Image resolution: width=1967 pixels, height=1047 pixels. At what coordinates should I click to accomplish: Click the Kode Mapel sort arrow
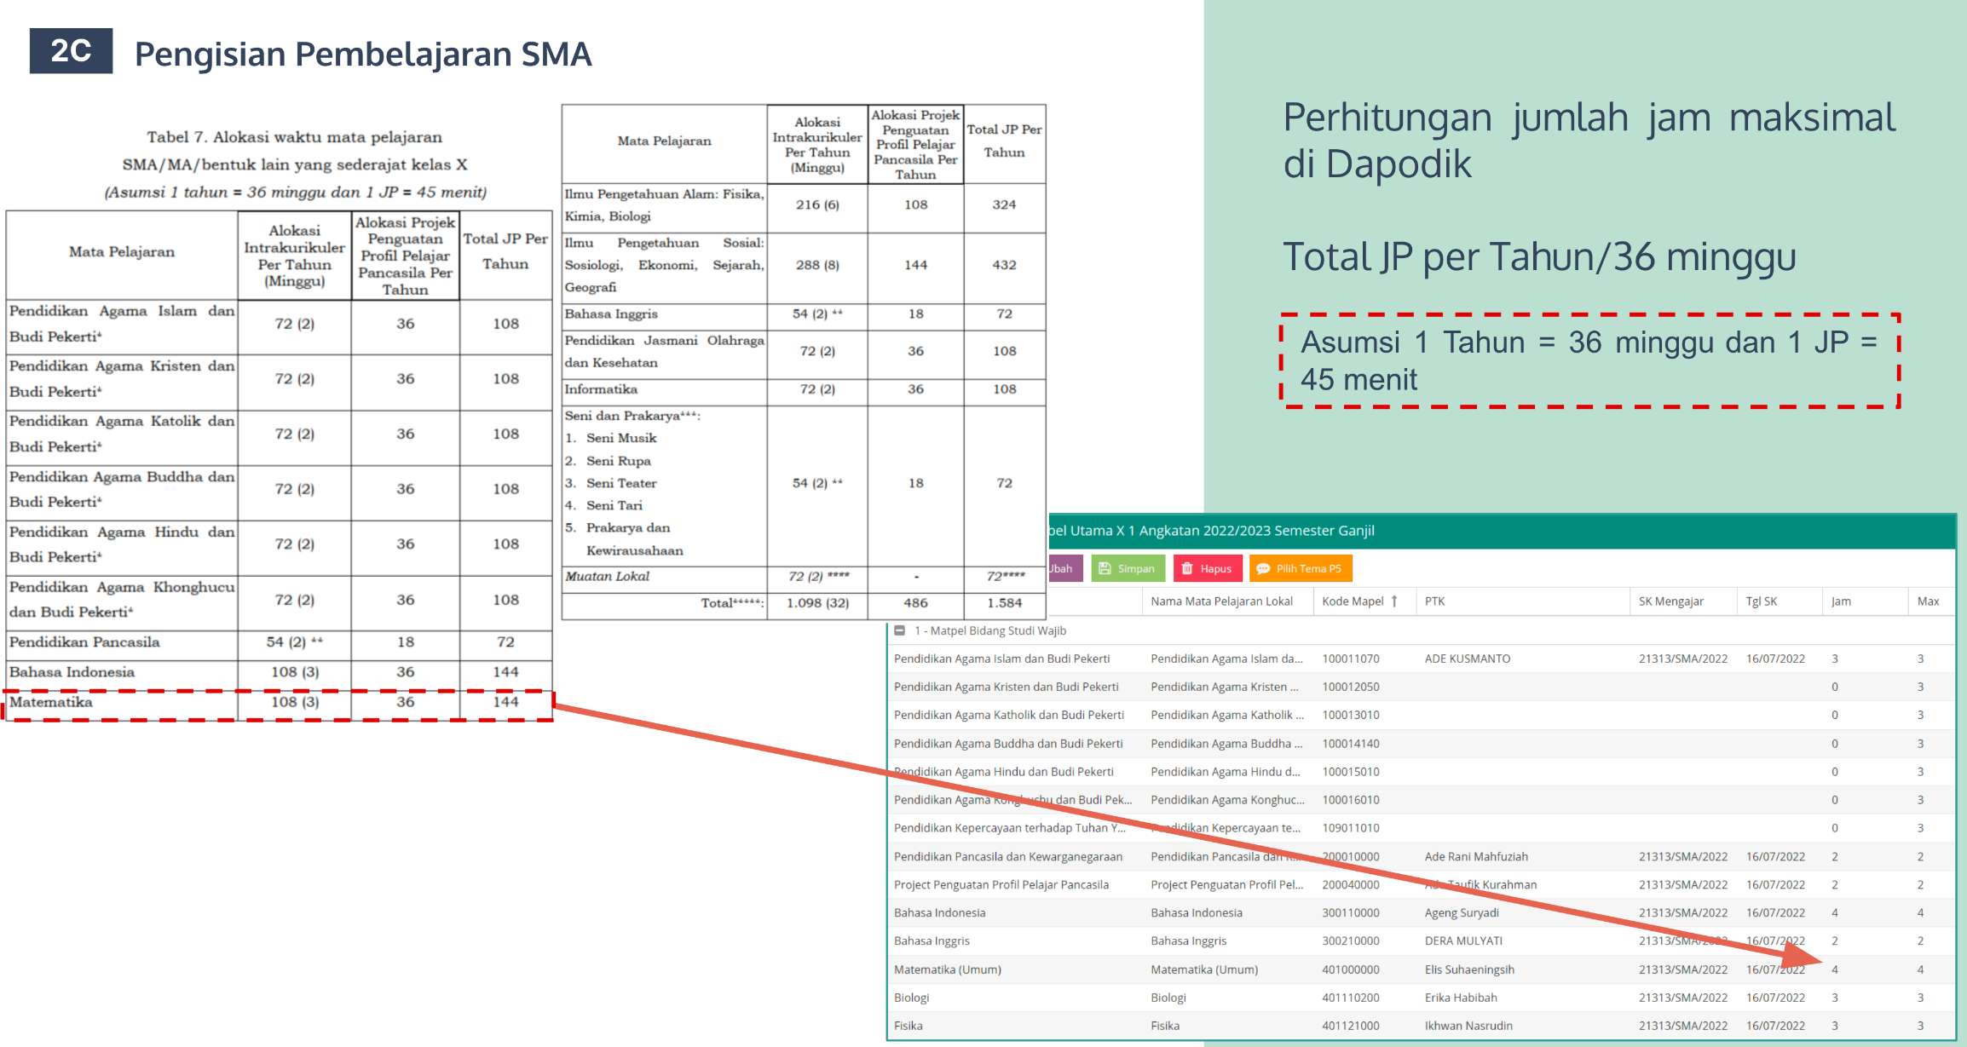point(1394,601)
